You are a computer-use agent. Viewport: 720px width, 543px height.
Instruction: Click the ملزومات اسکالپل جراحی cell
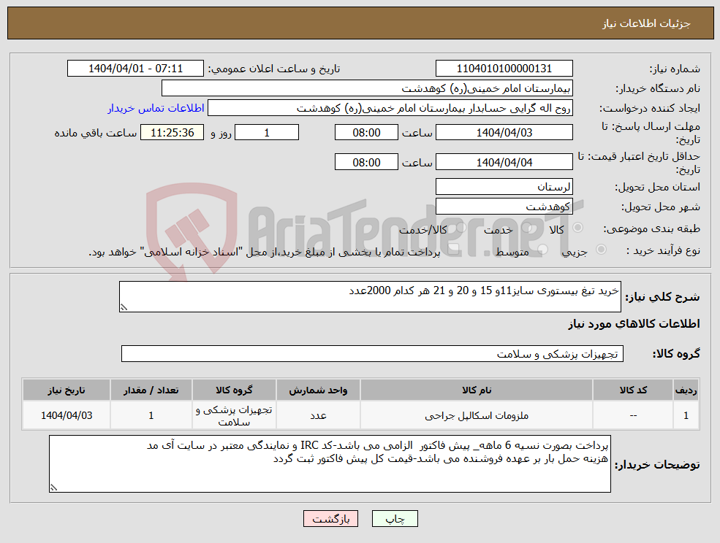tap(476, 415)
